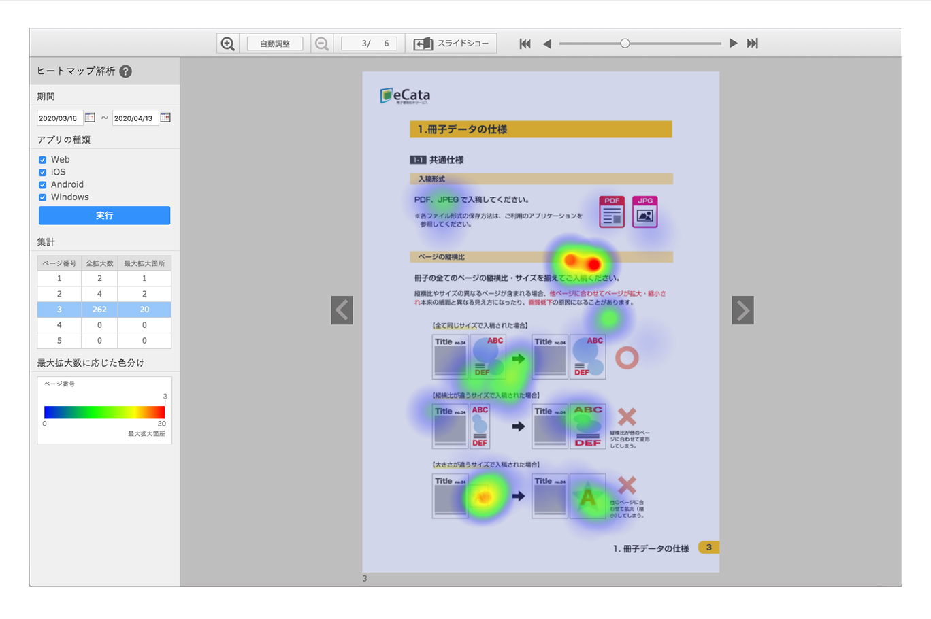Toggle the Windows checkbox

(x=43, y=197)
